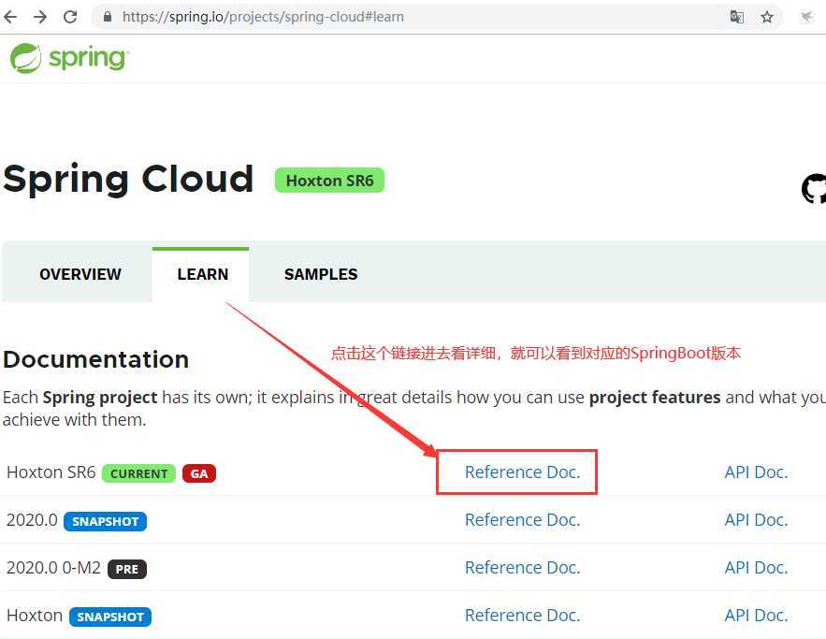This screenshot has height=639, width=826.
Task: Click the green Hoxton SR6 badge beside title
Action: tap(330, 181)
